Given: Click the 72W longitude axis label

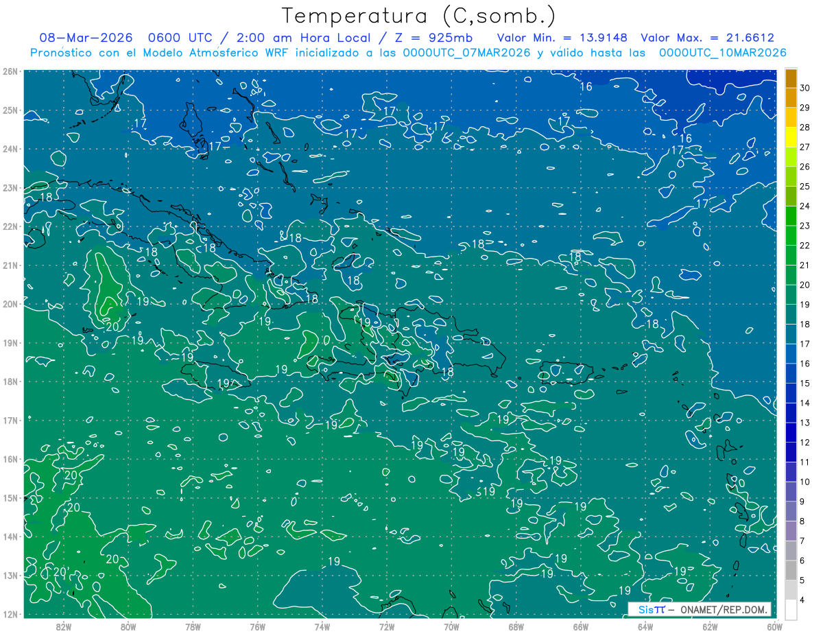Looking at the screenshot, I should click(387, 626).
